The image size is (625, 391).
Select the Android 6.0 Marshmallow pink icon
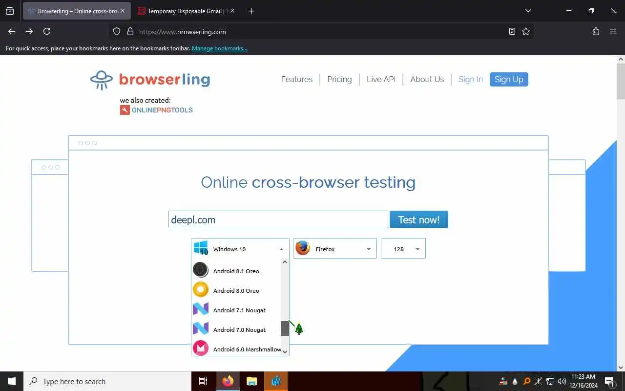[x=201, y=348]
